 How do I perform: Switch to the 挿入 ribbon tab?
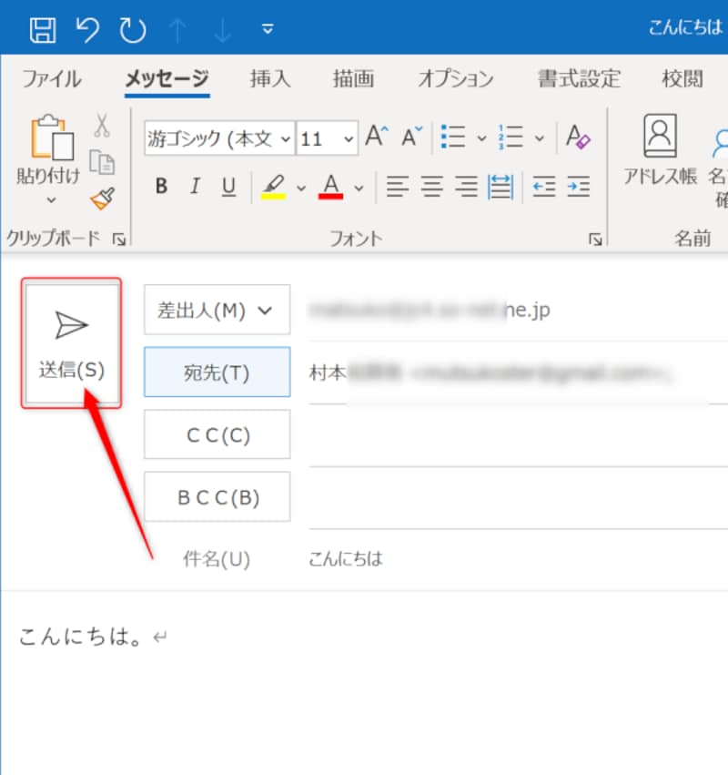pyautogui.click(x=269, y=79)
